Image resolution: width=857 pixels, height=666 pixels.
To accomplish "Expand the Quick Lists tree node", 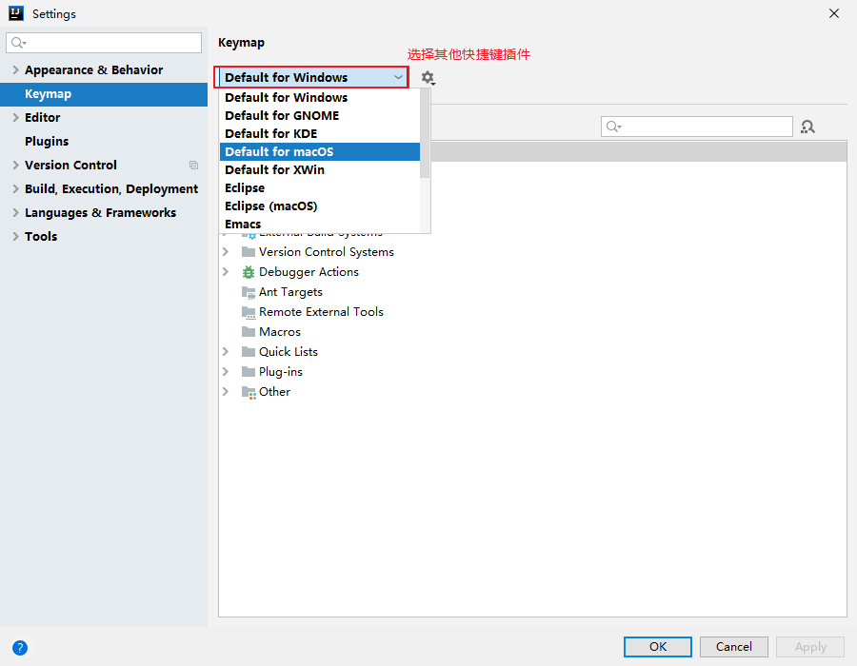I will [226, 352].
